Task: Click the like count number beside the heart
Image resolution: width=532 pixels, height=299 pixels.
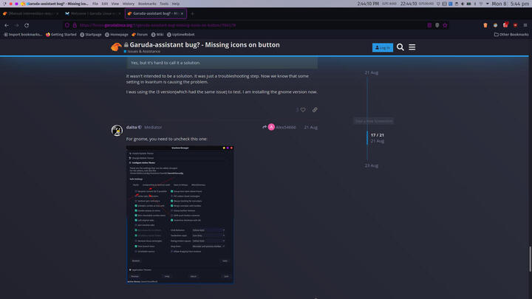Action: pyautogui.click(x=297, y=110)
